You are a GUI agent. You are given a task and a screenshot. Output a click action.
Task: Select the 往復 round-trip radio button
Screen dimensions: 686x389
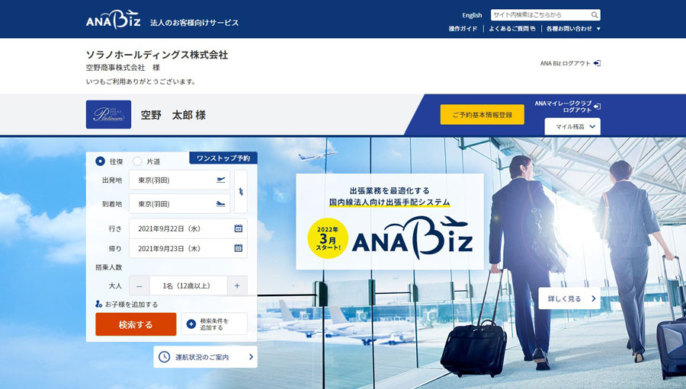(100, 161)
